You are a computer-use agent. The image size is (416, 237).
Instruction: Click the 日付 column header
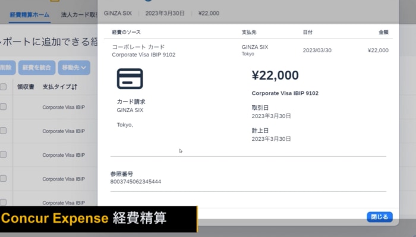[308, 32]
